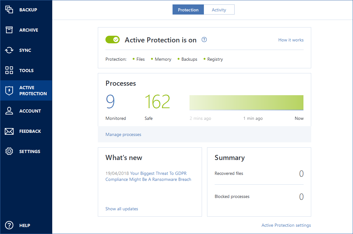
Task: Click the Manage processes link
Action: 123,134
